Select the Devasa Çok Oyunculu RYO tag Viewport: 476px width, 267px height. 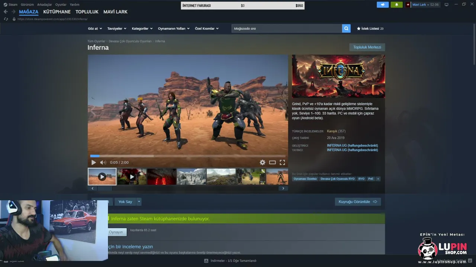click(x=338, y=179)
